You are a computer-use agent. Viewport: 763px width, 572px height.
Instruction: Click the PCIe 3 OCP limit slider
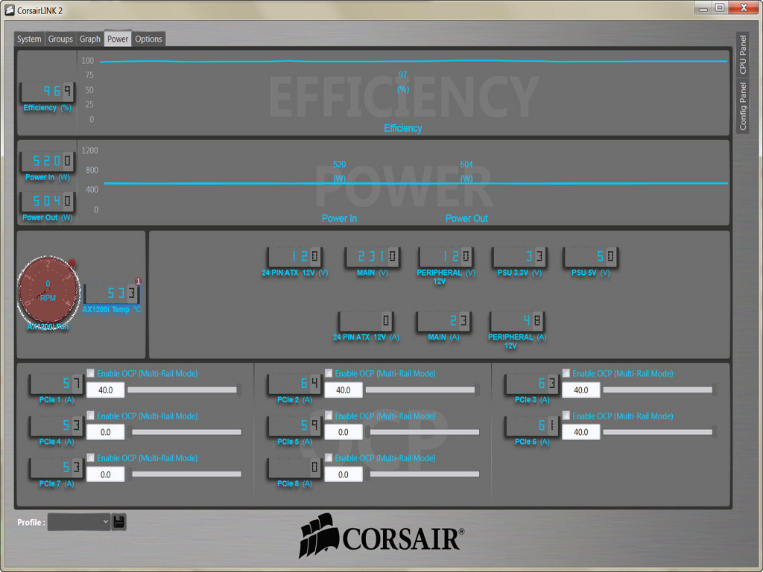tap(660, 390)
